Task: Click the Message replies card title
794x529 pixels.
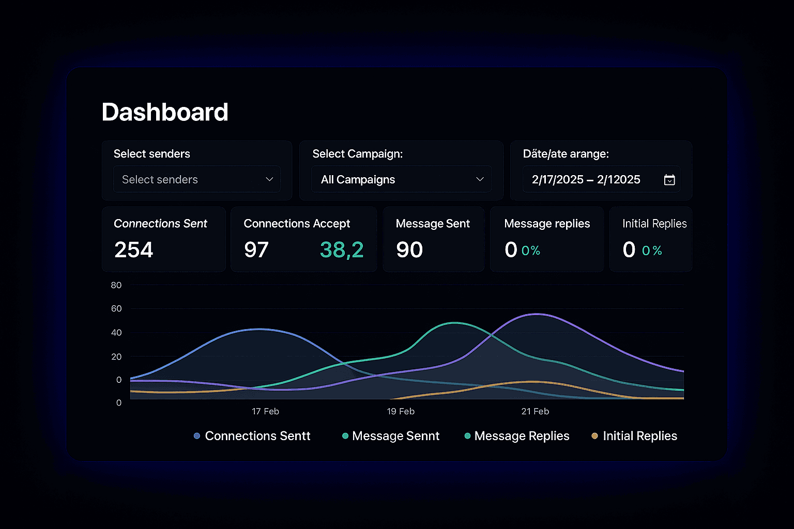Action: click(x=547, y=224)
